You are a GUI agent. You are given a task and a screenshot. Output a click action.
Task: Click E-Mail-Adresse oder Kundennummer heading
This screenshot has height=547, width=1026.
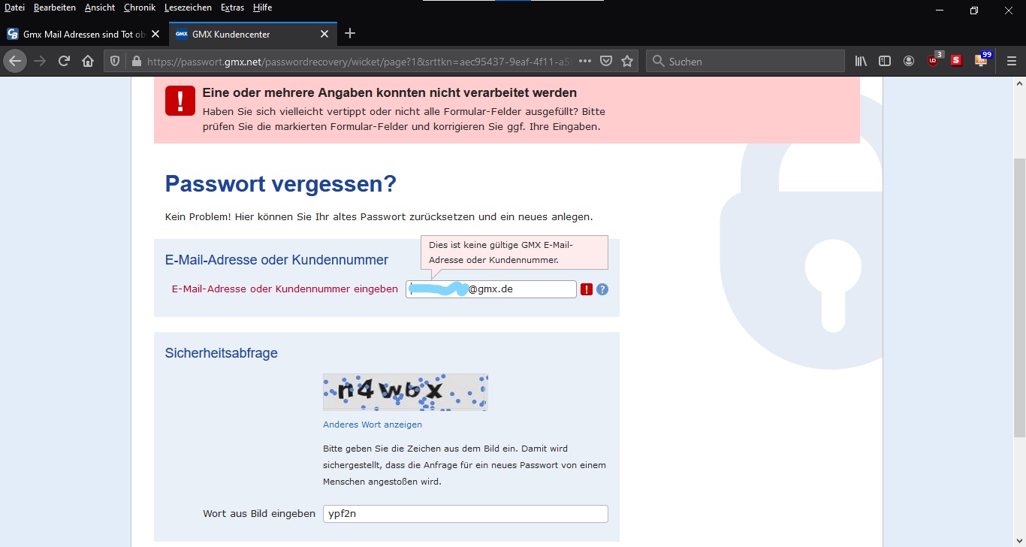276,260
